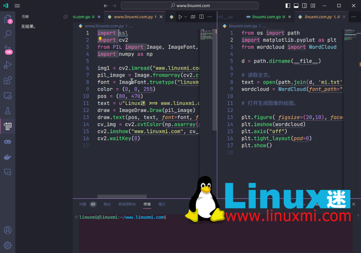Click line 15 plt.axis("off") in right editor
This screenshot has width=361, height=253.
(264, 131)
